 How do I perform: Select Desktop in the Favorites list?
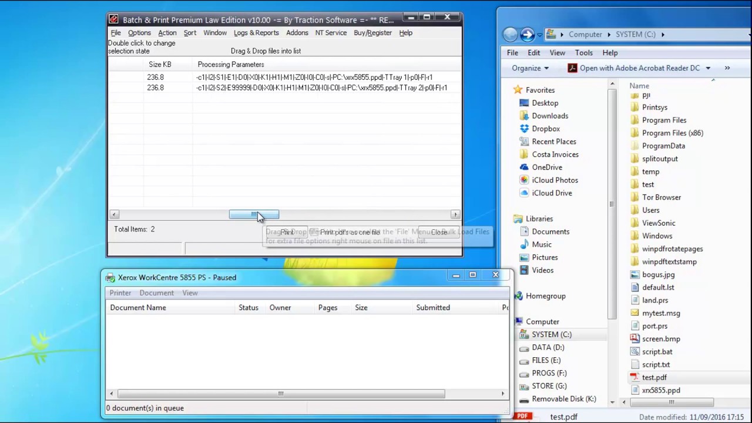coord(545,103)
